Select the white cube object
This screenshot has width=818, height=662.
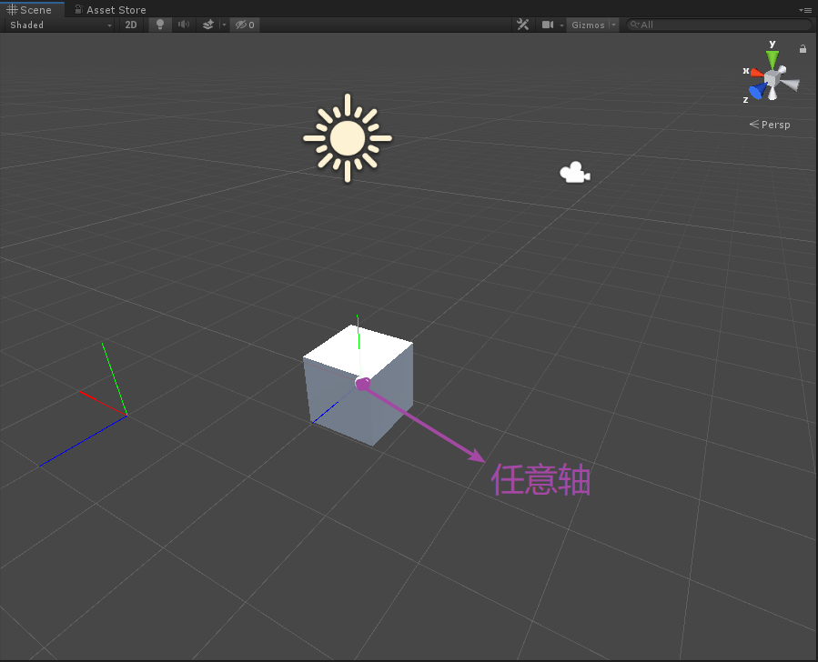point(359,386)
